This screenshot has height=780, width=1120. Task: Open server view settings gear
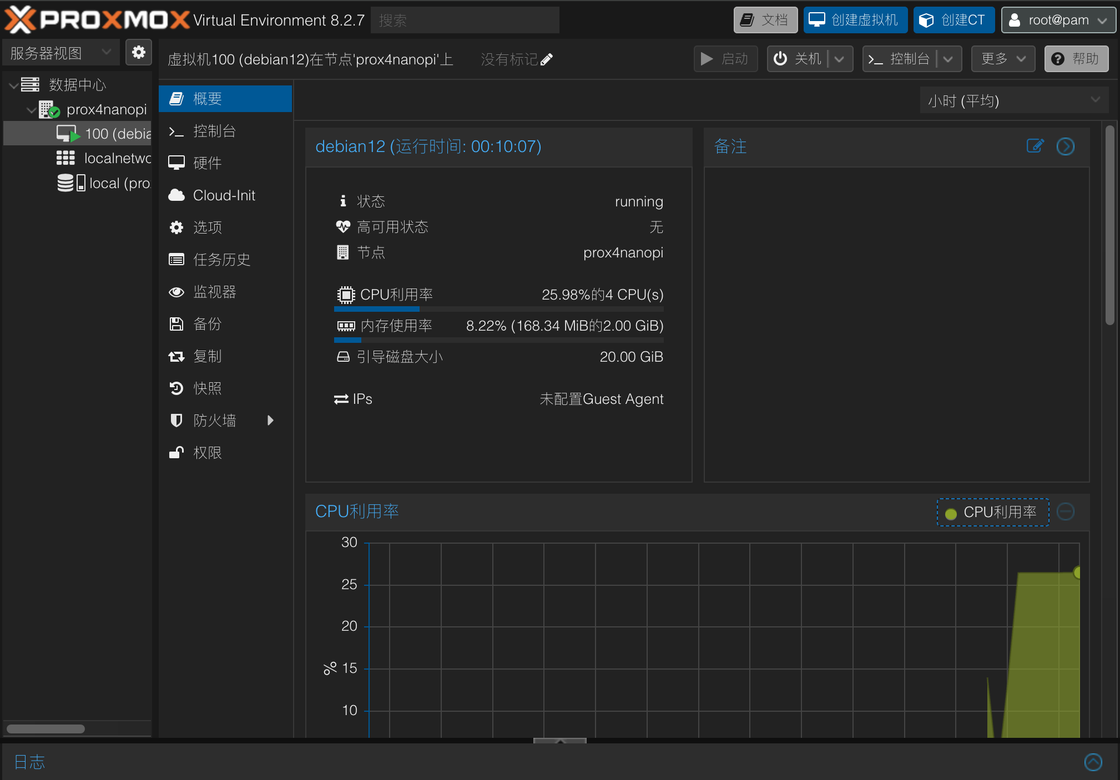[138, 53]
